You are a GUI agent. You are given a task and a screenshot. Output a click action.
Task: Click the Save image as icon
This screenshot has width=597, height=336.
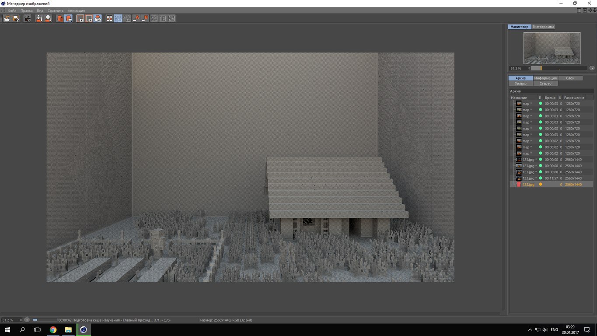[16, 18]
